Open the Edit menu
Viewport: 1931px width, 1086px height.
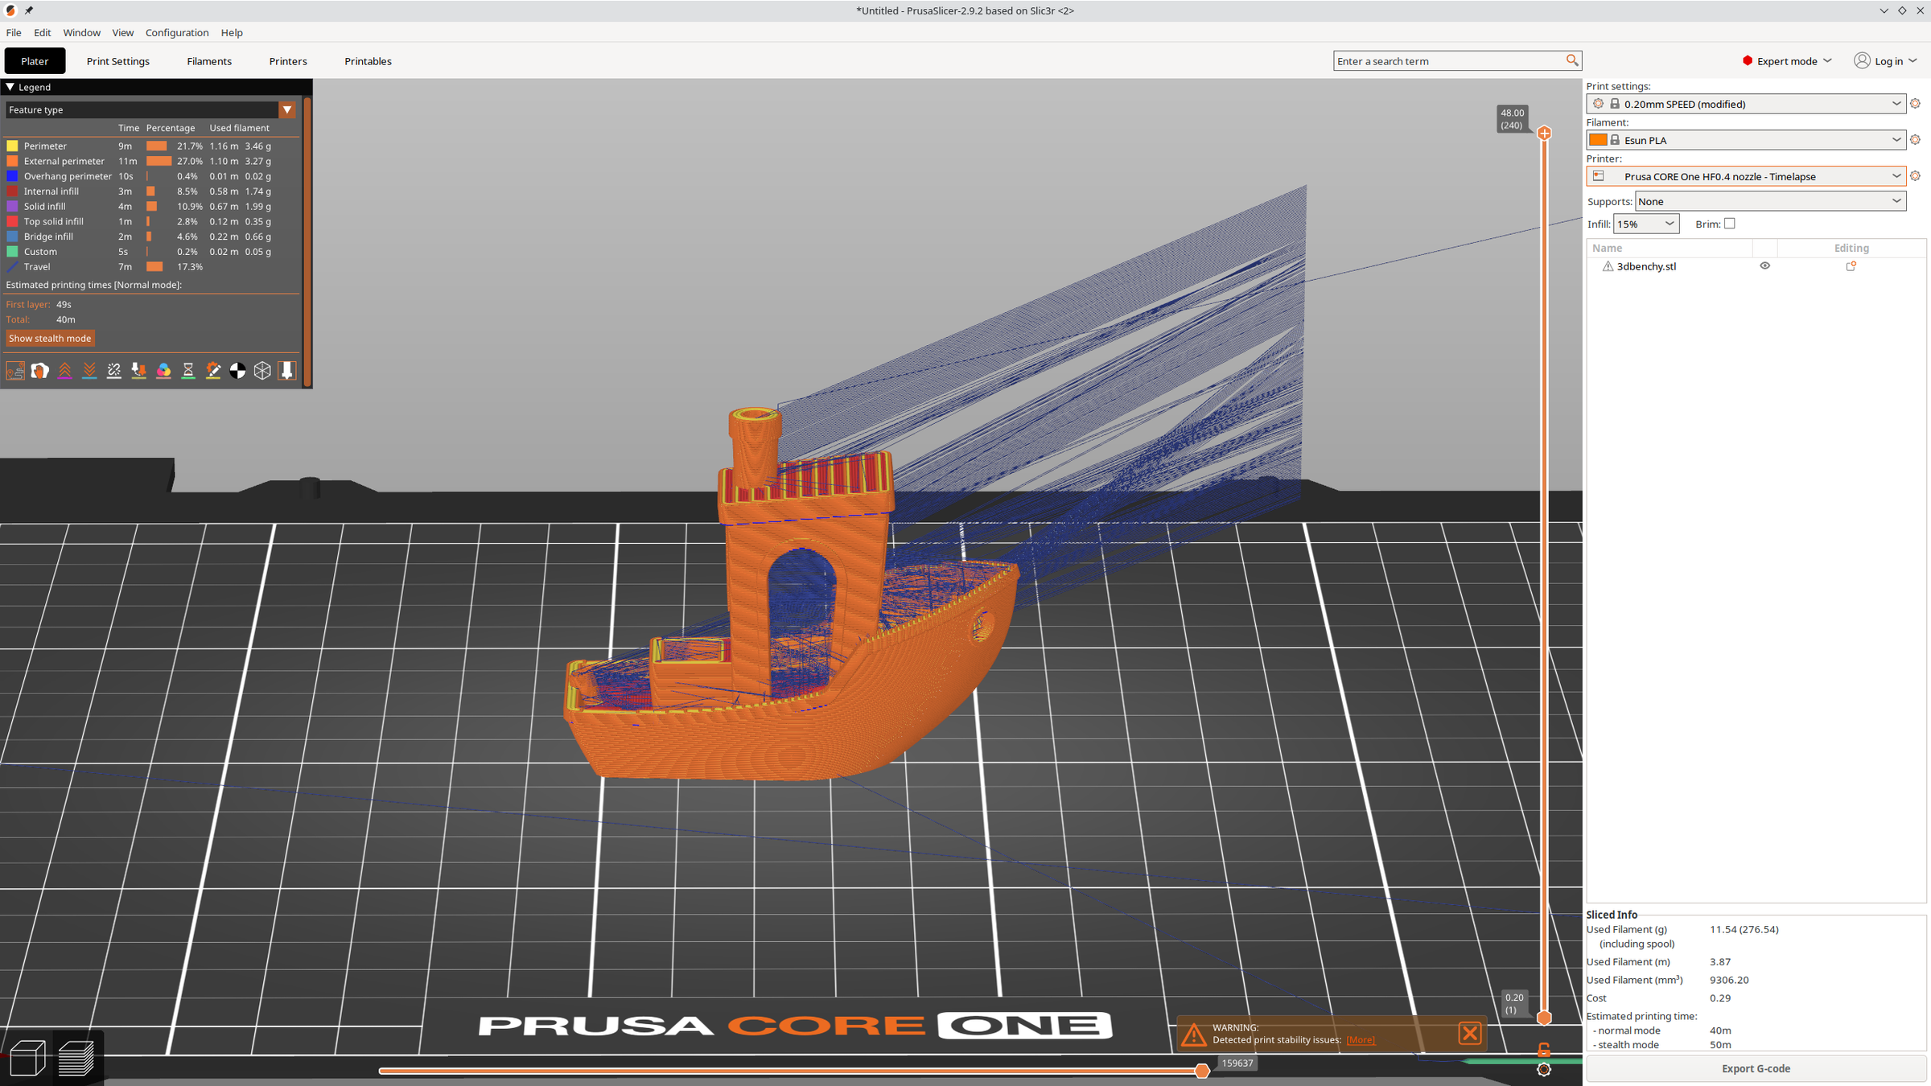point(43,33)
